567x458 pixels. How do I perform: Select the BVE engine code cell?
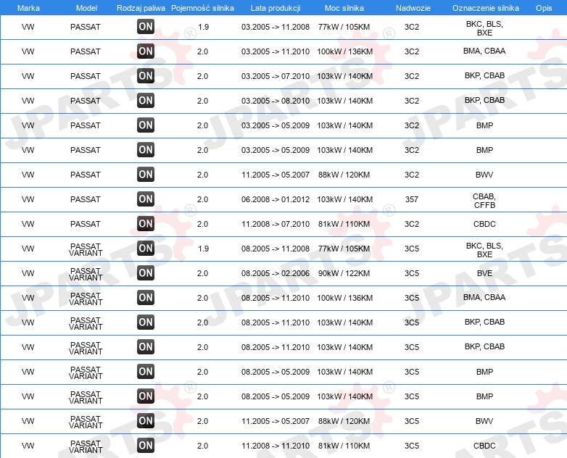coord(484,273)
